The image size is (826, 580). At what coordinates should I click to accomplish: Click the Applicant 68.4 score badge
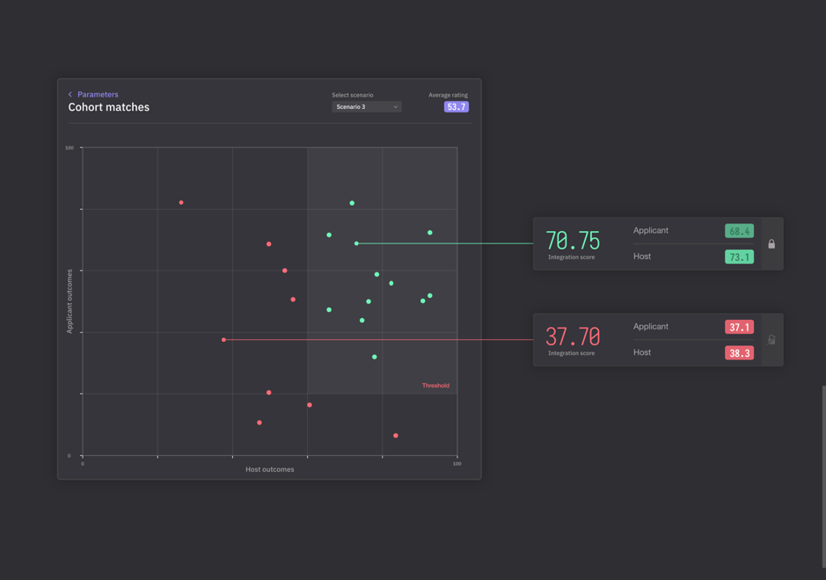(x=739, y=231)
